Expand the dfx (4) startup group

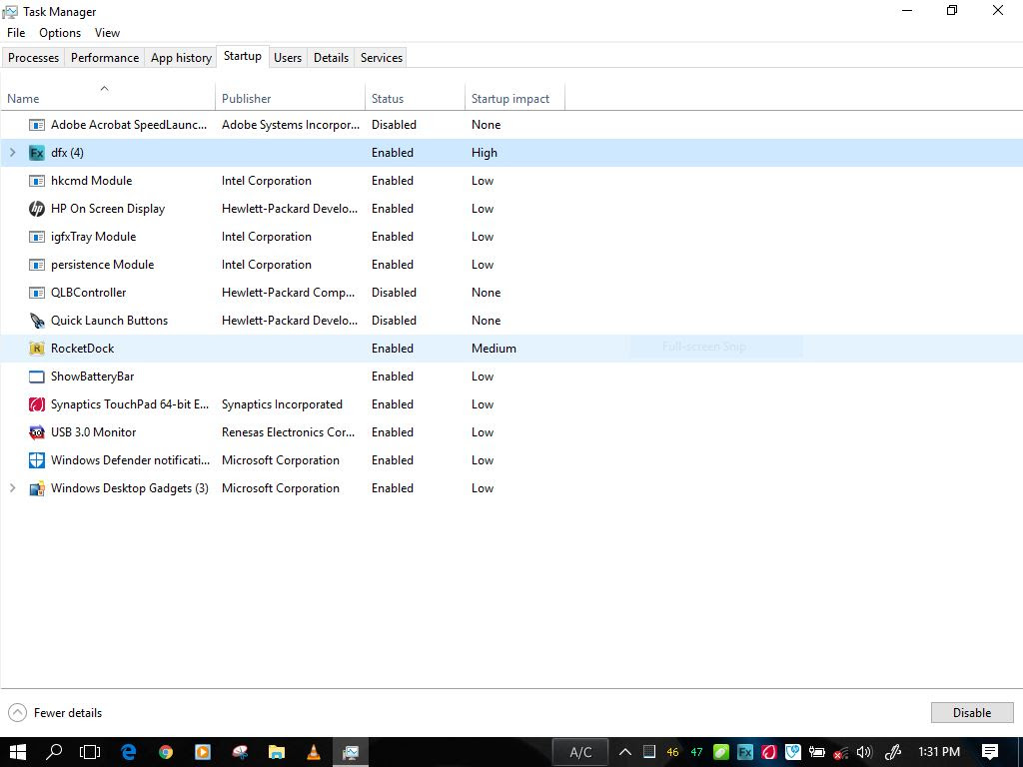(x=12, y=153)
